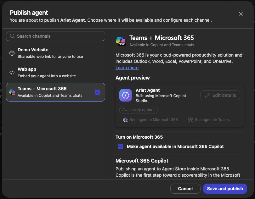Close the Publish agent dialog with X
Image resolution: width=255 pixels, height=199 pixels.
click(241, 14)
